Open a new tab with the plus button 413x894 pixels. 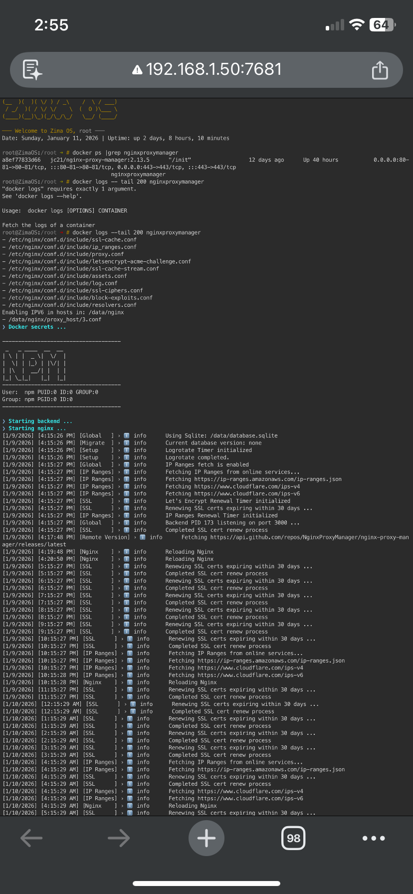click(x=206, y=838)
